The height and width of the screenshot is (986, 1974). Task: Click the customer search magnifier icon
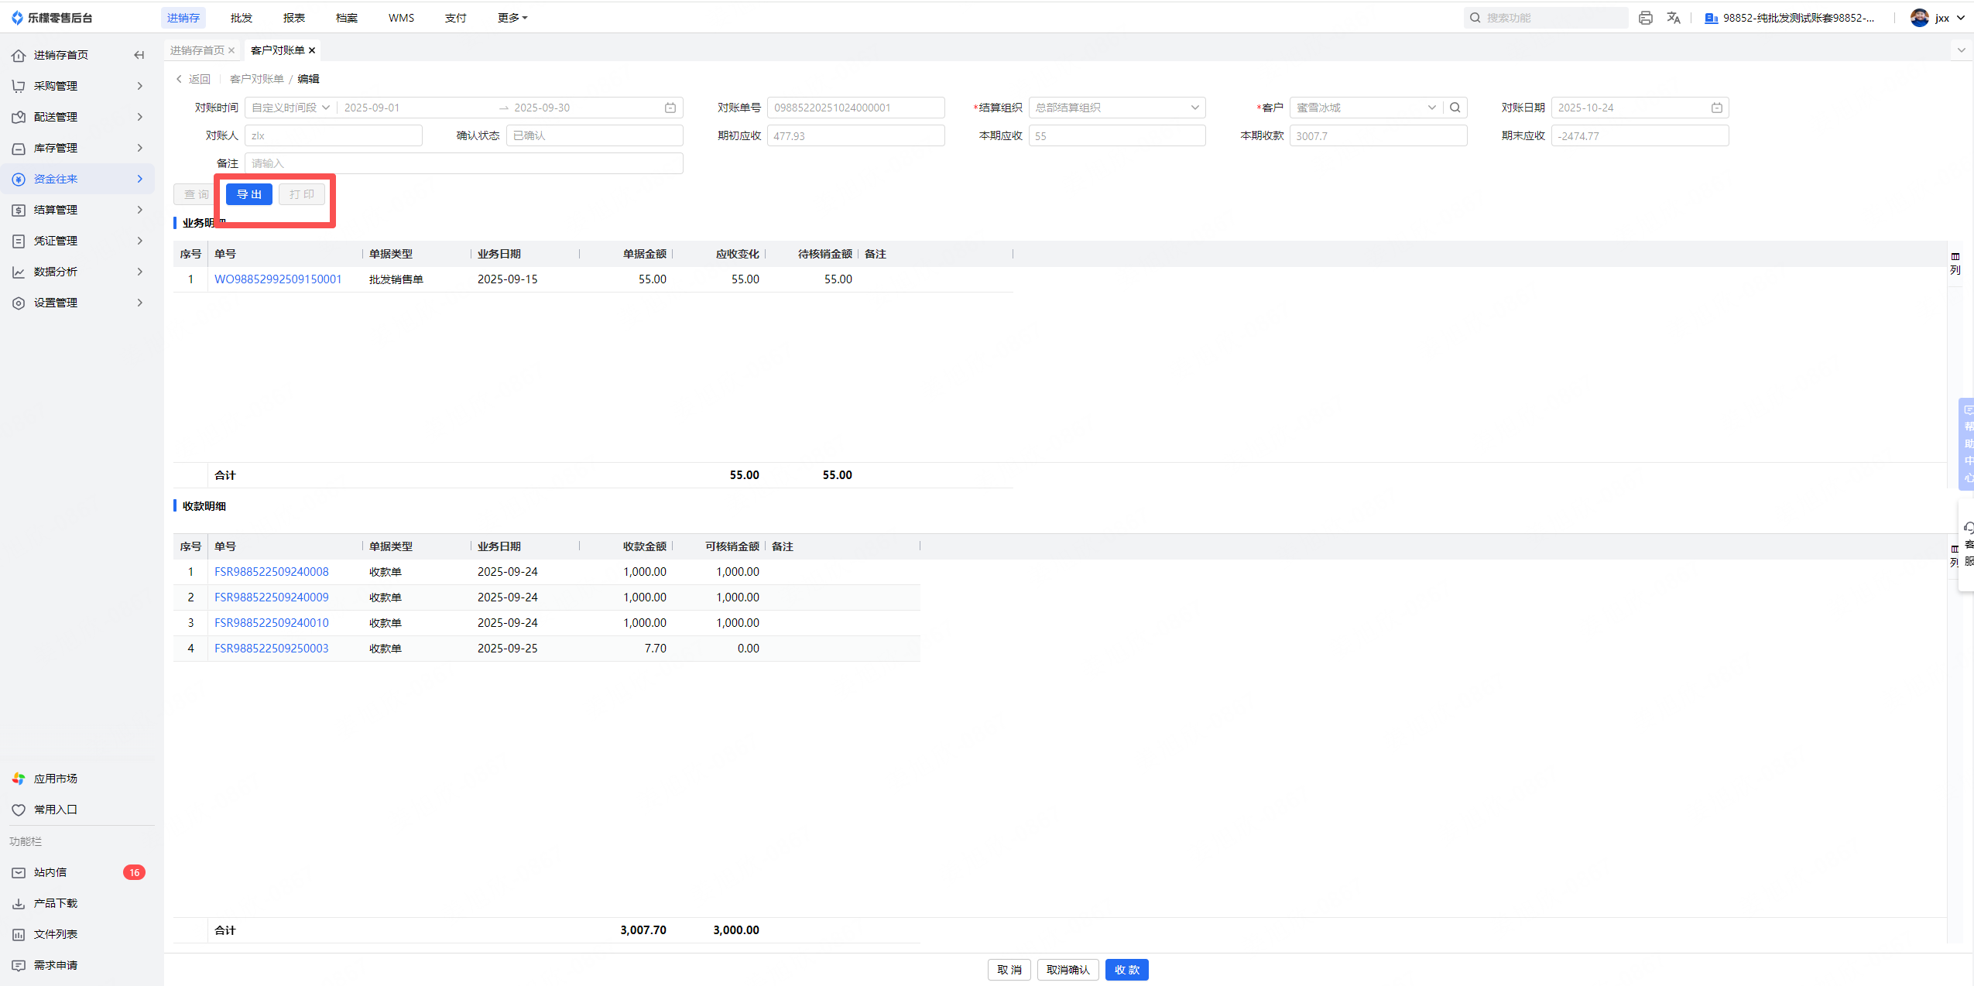pos(1455,108)
